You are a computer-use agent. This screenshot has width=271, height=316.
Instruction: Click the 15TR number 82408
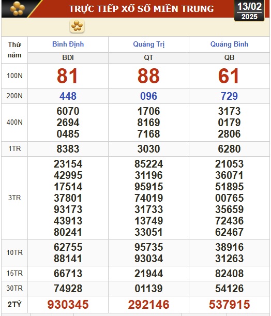[x=229, y=274]
